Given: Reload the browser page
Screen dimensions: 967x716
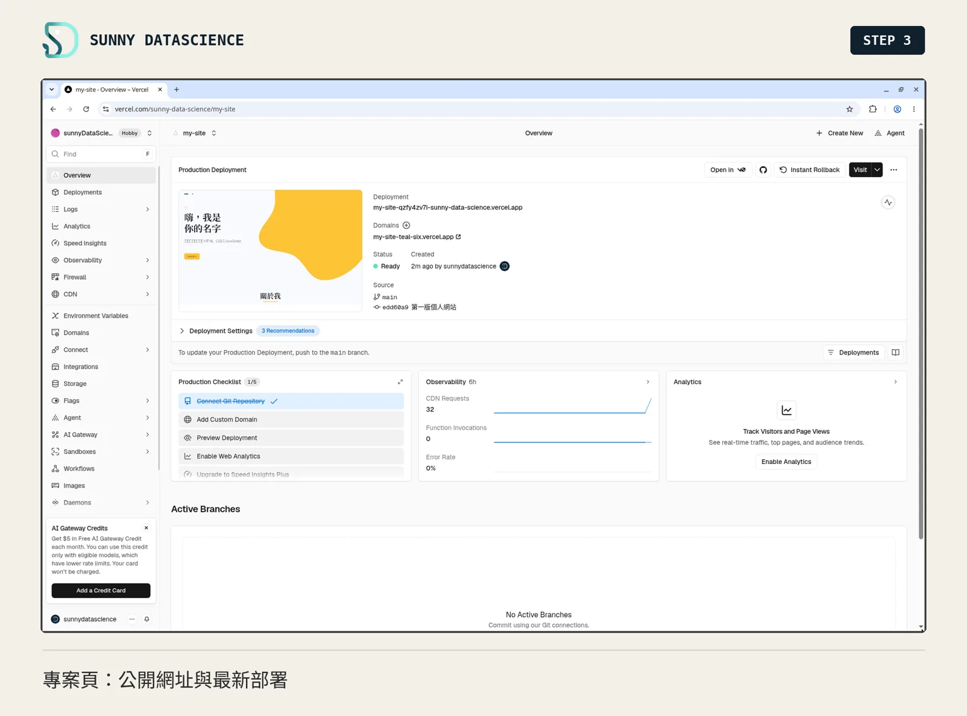Looking at the screenshot, I should click(x=86, y=109).
